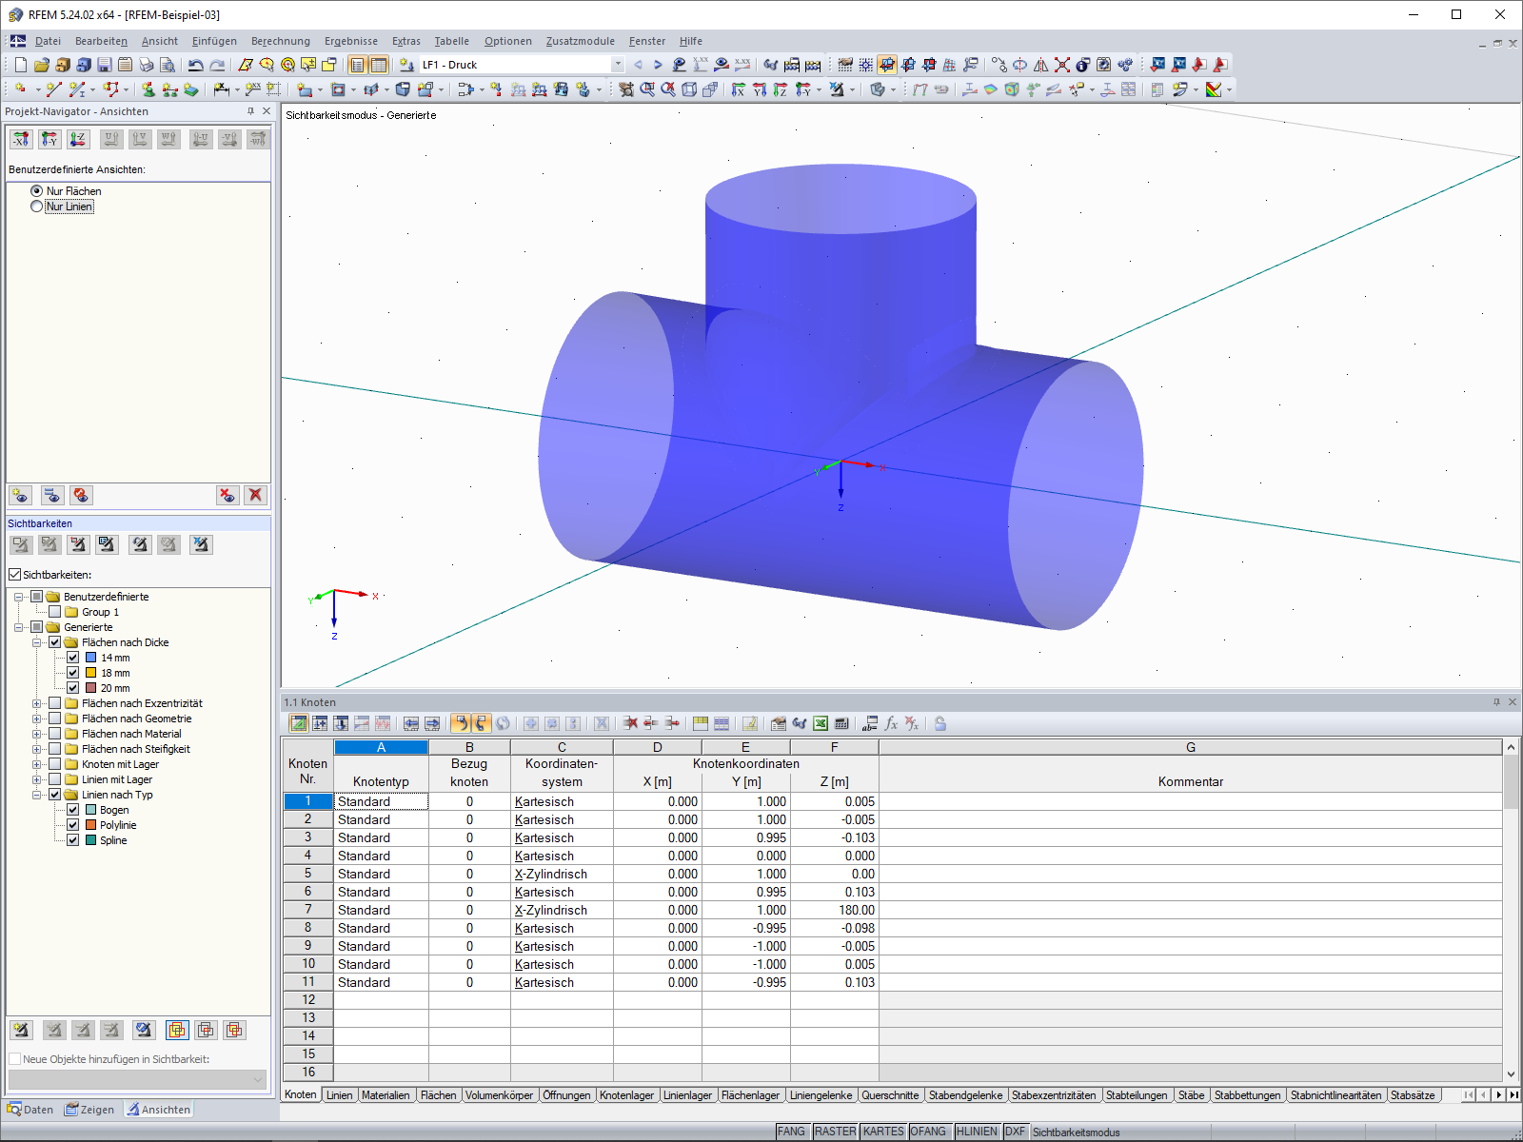
Task: Collapse the Generierte tree node
Action: coord(18,627)
